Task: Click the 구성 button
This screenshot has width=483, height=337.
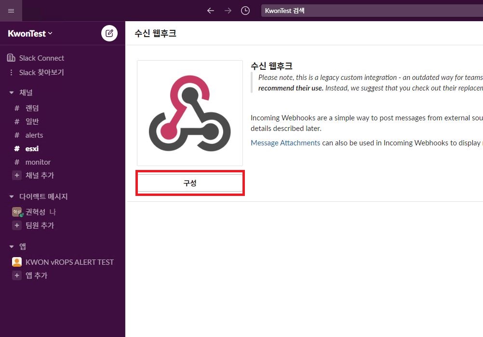Action: (x=190, y=183)
